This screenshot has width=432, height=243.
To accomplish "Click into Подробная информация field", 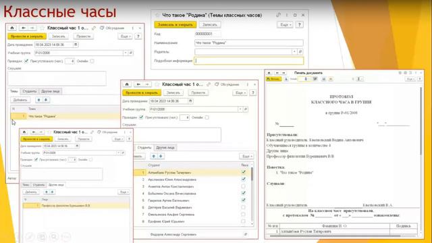I will 249,61.
